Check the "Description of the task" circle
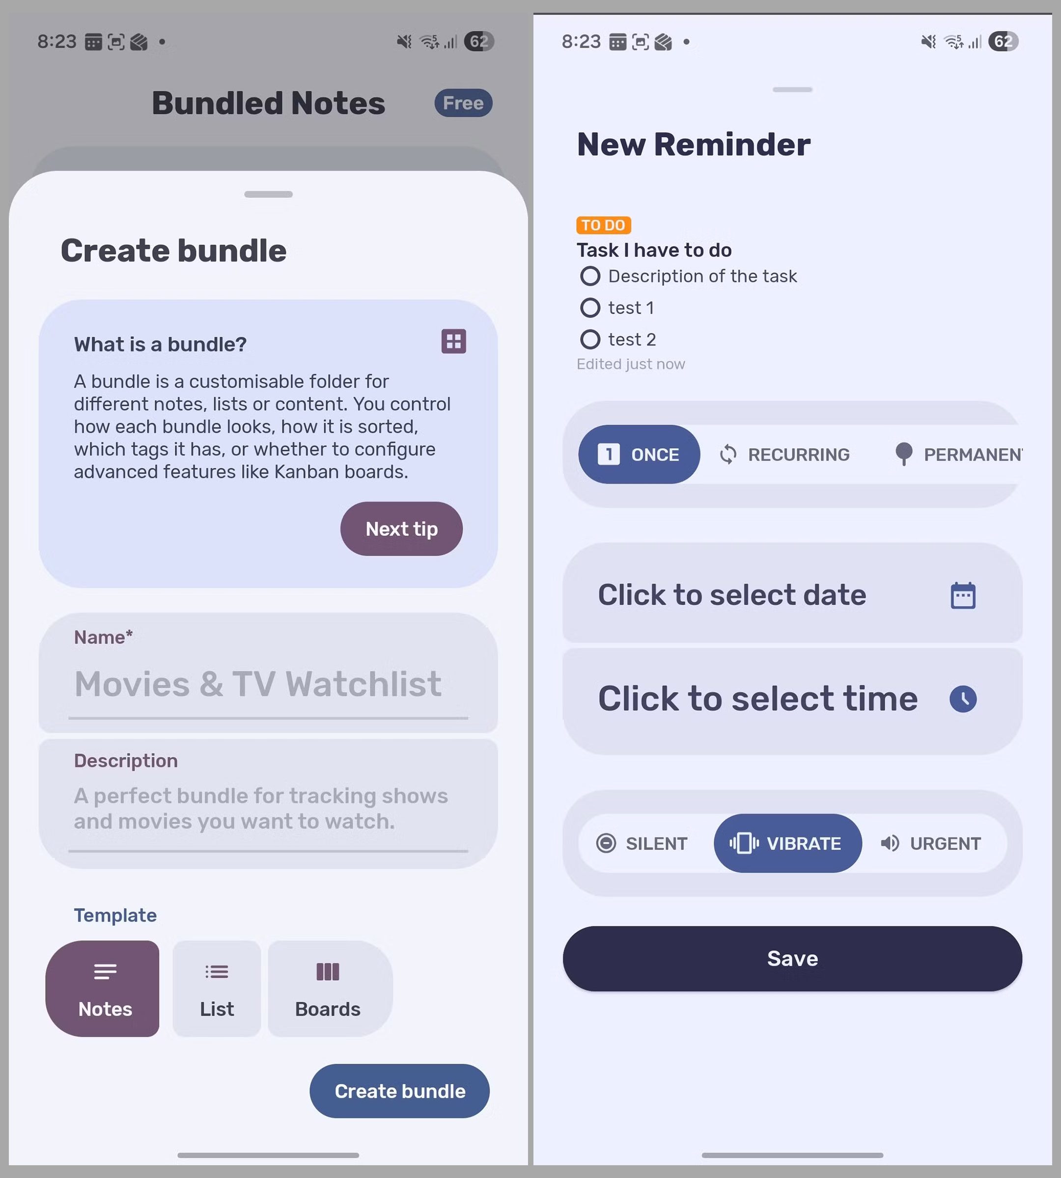The height and width of the screenshot is (1178, 1061). click(x=590, y=276)
